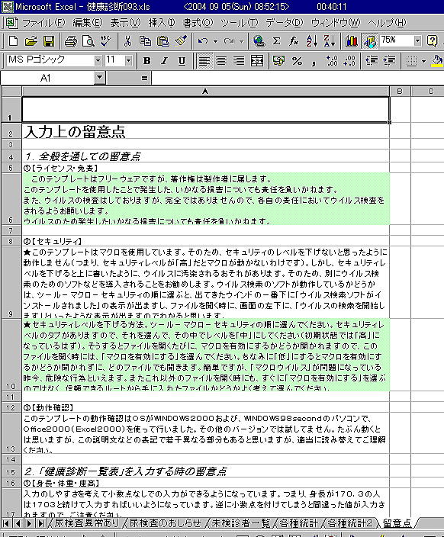This screenshot has height=537, width=444.
Task: Copy the selected cells
Action: point(145,41)
